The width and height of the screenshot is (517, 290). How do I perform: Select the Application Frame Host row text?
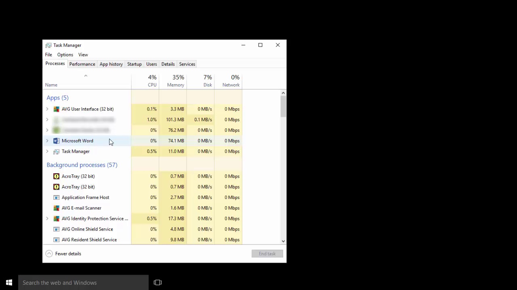click(86, 197)
